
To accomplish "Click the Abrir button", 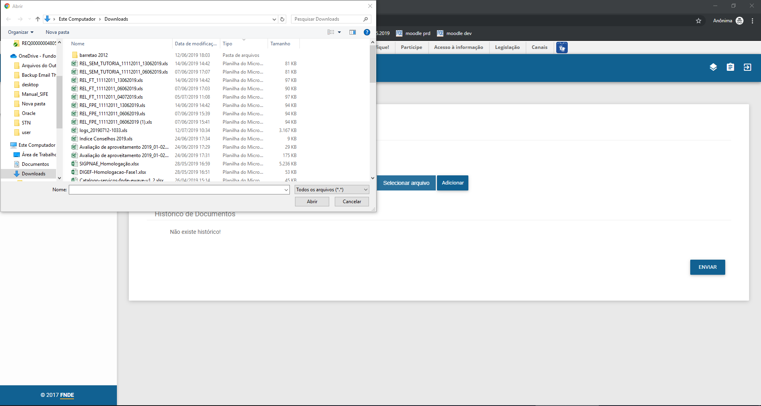I will [x=312, y=202].
